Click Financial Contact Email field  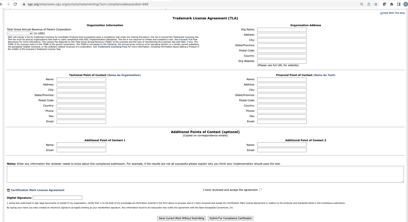tap(282, 121)
